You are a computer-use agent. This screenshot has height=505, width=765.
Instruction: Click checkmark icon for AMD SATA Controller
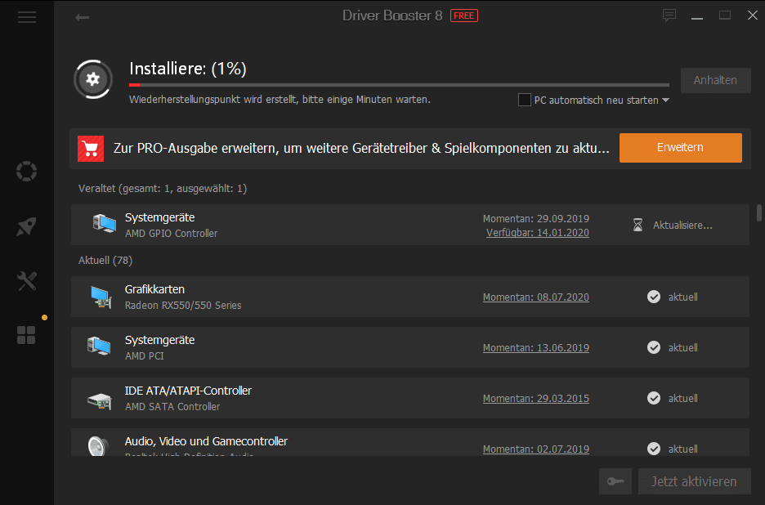pos(654,398)
